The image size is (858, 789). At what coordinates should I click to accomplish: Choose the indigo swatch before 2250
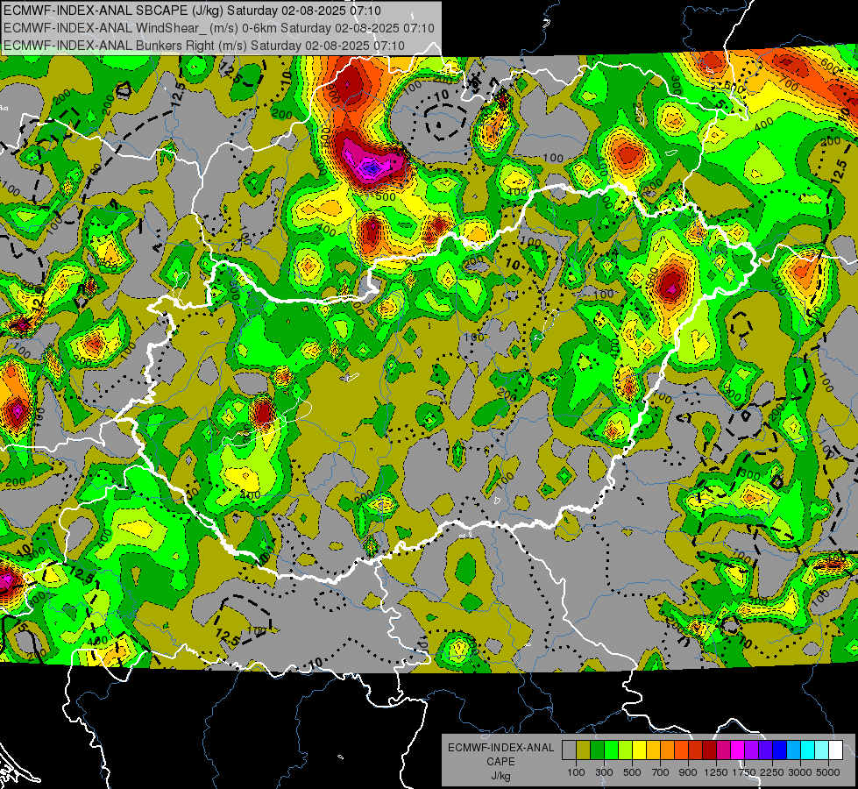click(x=765, y=750)
